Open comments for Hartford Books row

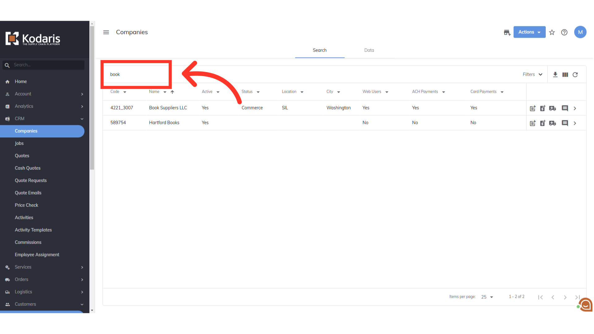[565, 123]
